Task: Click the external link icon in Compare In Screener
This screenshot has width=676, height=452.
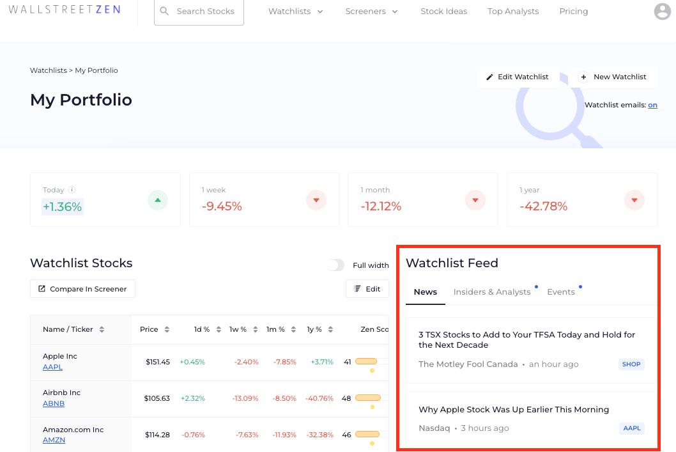Action: [42, 288]
